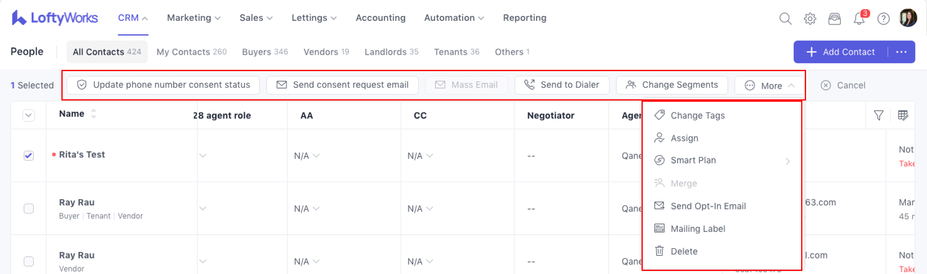Viewport: 927px width, 274px height.
Task: Expand the Marketing menu
Action: tap(194, 18)
